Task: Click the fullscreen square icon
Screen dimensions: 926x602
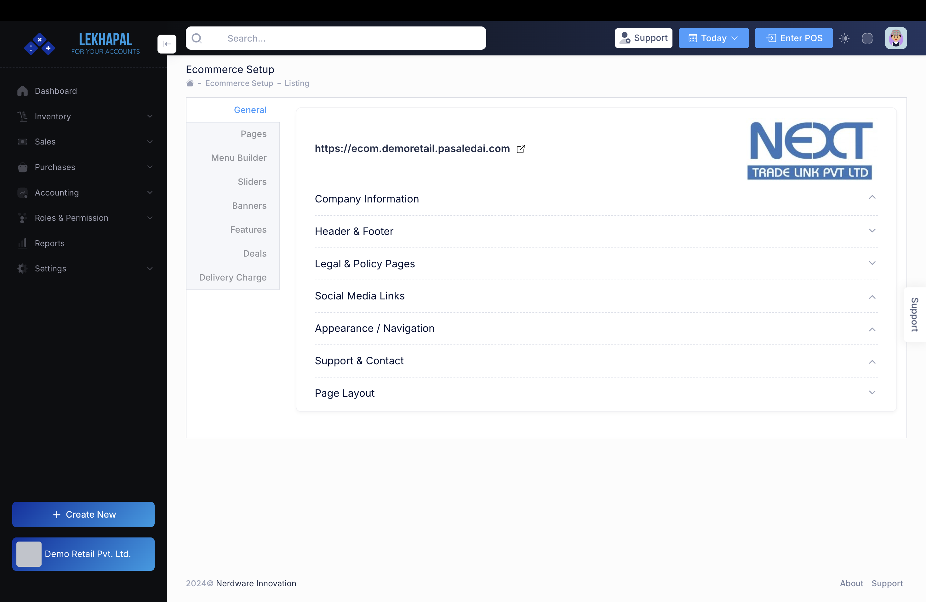Action: (x=867, y=38)
